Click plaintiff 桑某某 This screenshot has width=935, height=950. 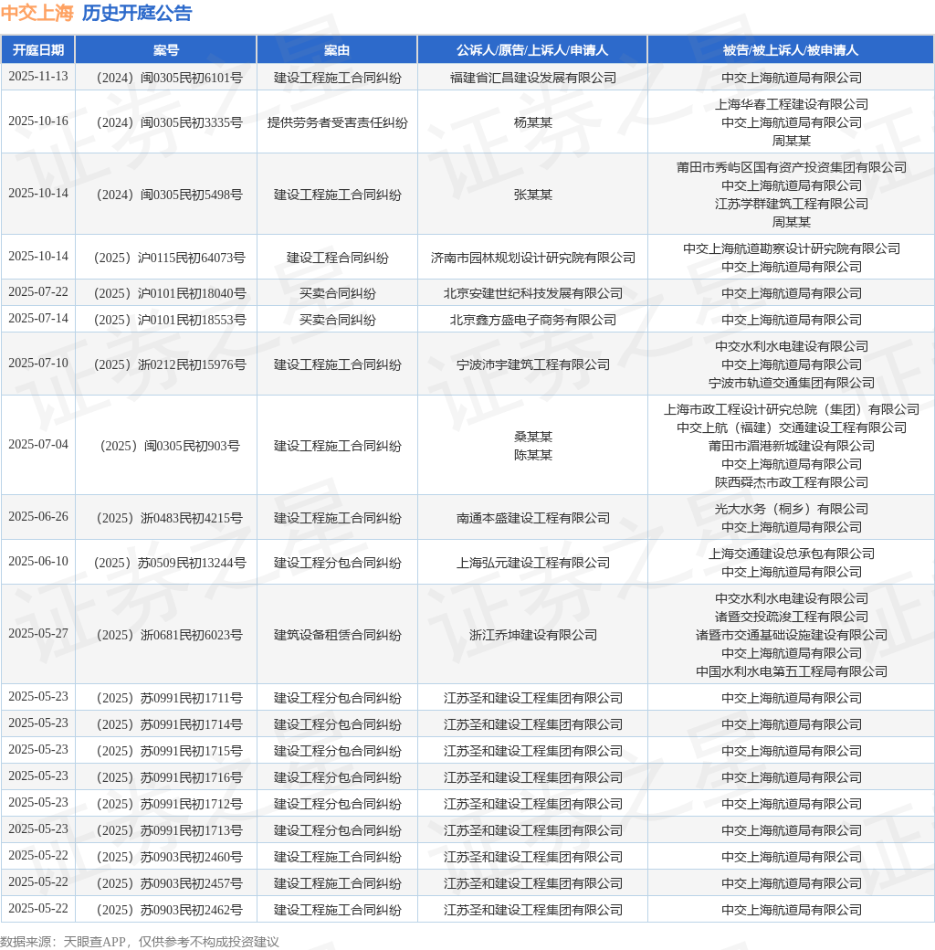pyautogui.click(x=533, y=437)
